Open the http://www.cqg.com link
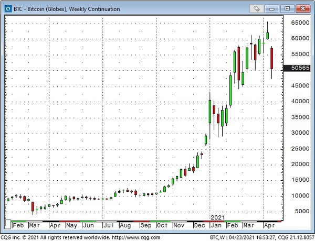 pos(136,237)
